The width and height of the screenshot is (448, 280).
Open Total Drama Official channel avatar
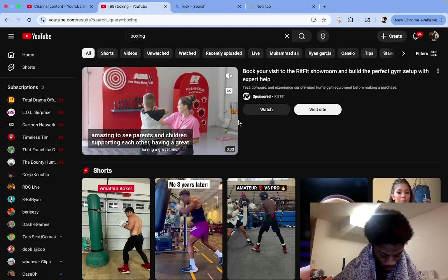[11, 100]
